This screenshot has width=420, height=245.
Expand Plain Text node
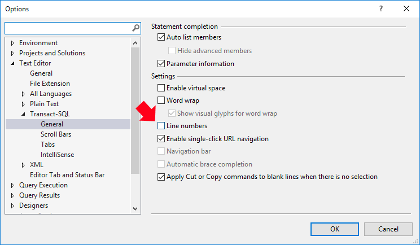(x=23, y=104)
